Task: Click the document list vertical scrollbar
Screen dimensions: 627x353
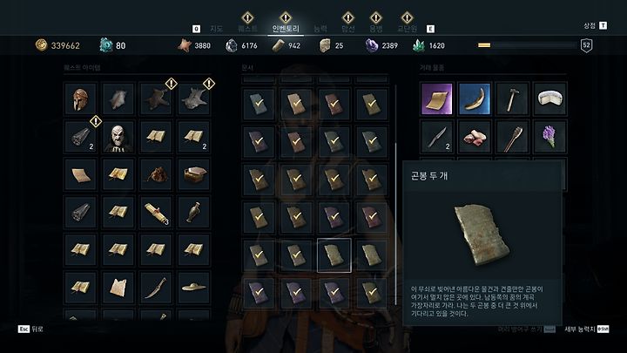Action: [x=395, y=194]
